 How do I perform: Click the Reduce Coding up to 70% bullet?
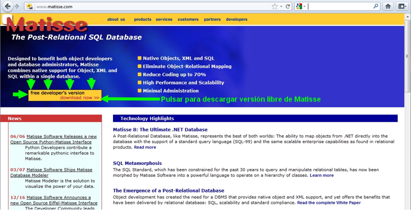point(172,75)
